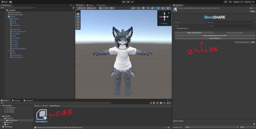Viewport: 256px width, 129px height.
Task: Click the Apply blendshapes button
Action: point(194,33)
